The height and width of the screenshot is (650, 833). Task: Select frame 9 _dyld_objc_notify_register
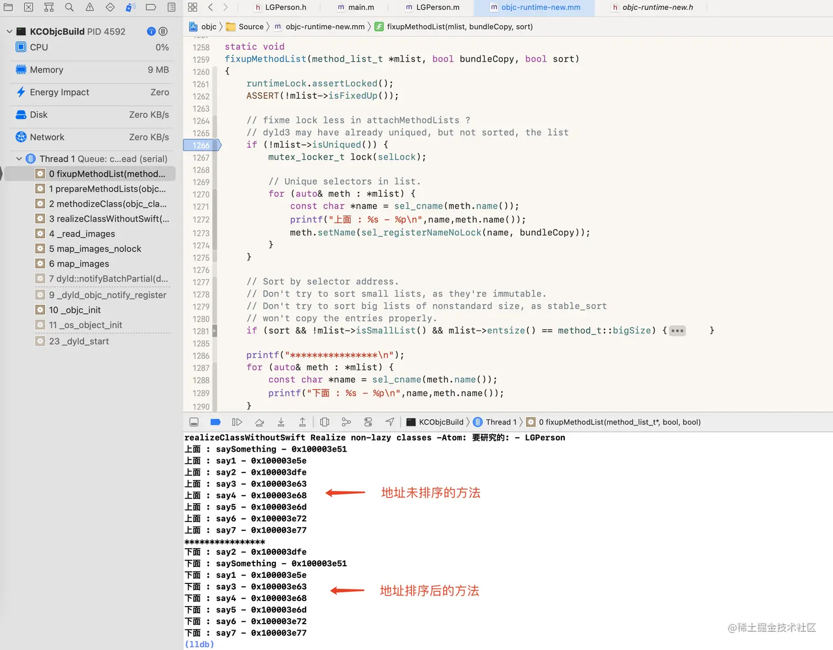point(100,295)
